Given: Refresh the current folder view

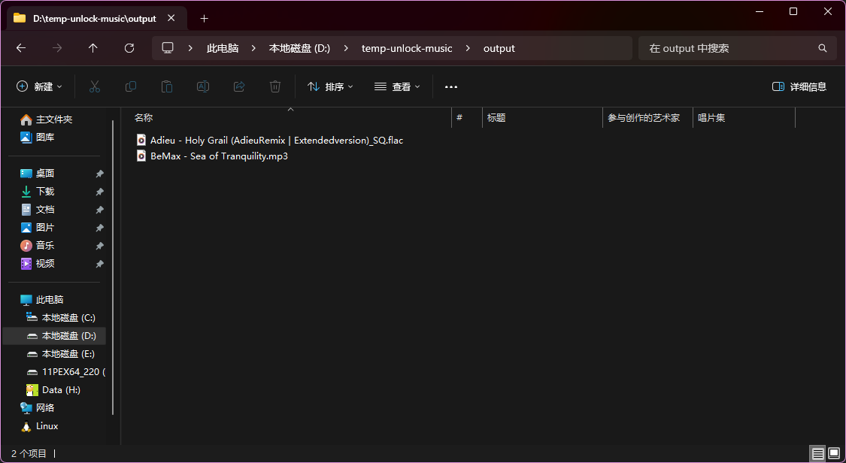Looking at the screenshot, I should [x=129, y=48].
